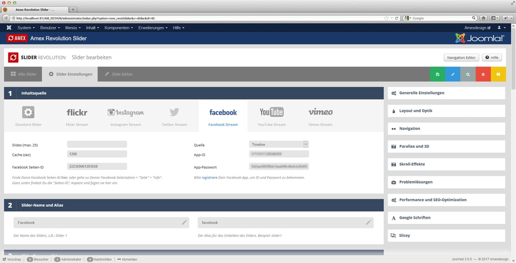
Task: Click pencil icon in slider name field
Action: pos(184,223)
